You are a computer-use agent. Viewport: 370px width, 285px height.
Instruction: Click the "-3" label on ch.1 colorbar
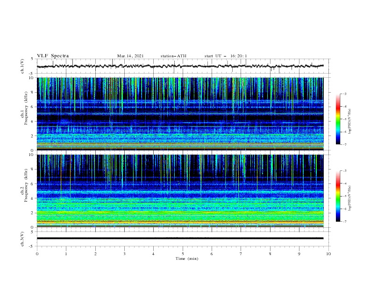345,94
